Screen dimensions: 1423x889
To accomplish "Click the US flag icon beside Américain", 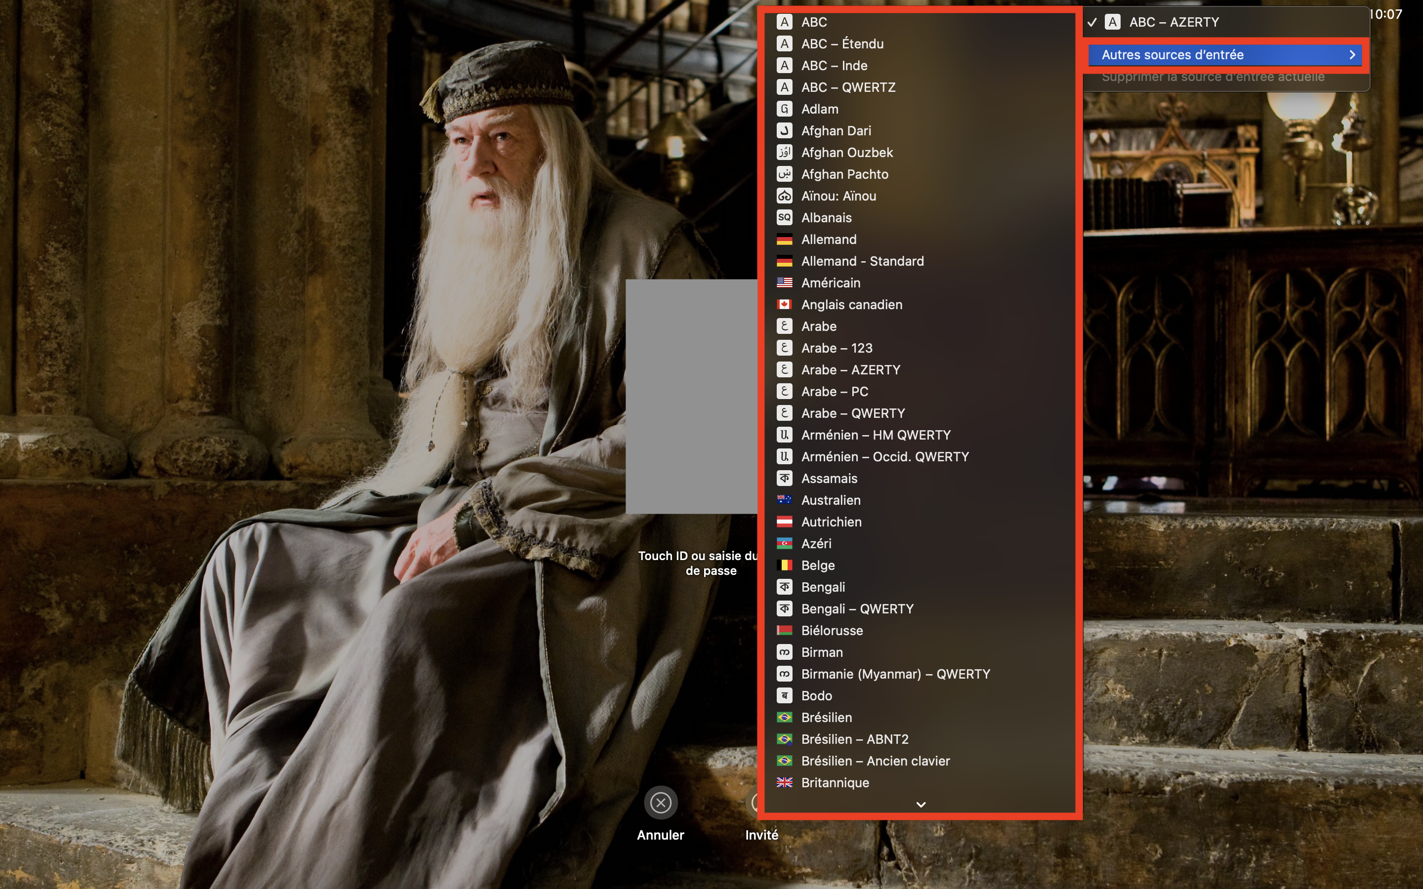I will click(785, 283).
